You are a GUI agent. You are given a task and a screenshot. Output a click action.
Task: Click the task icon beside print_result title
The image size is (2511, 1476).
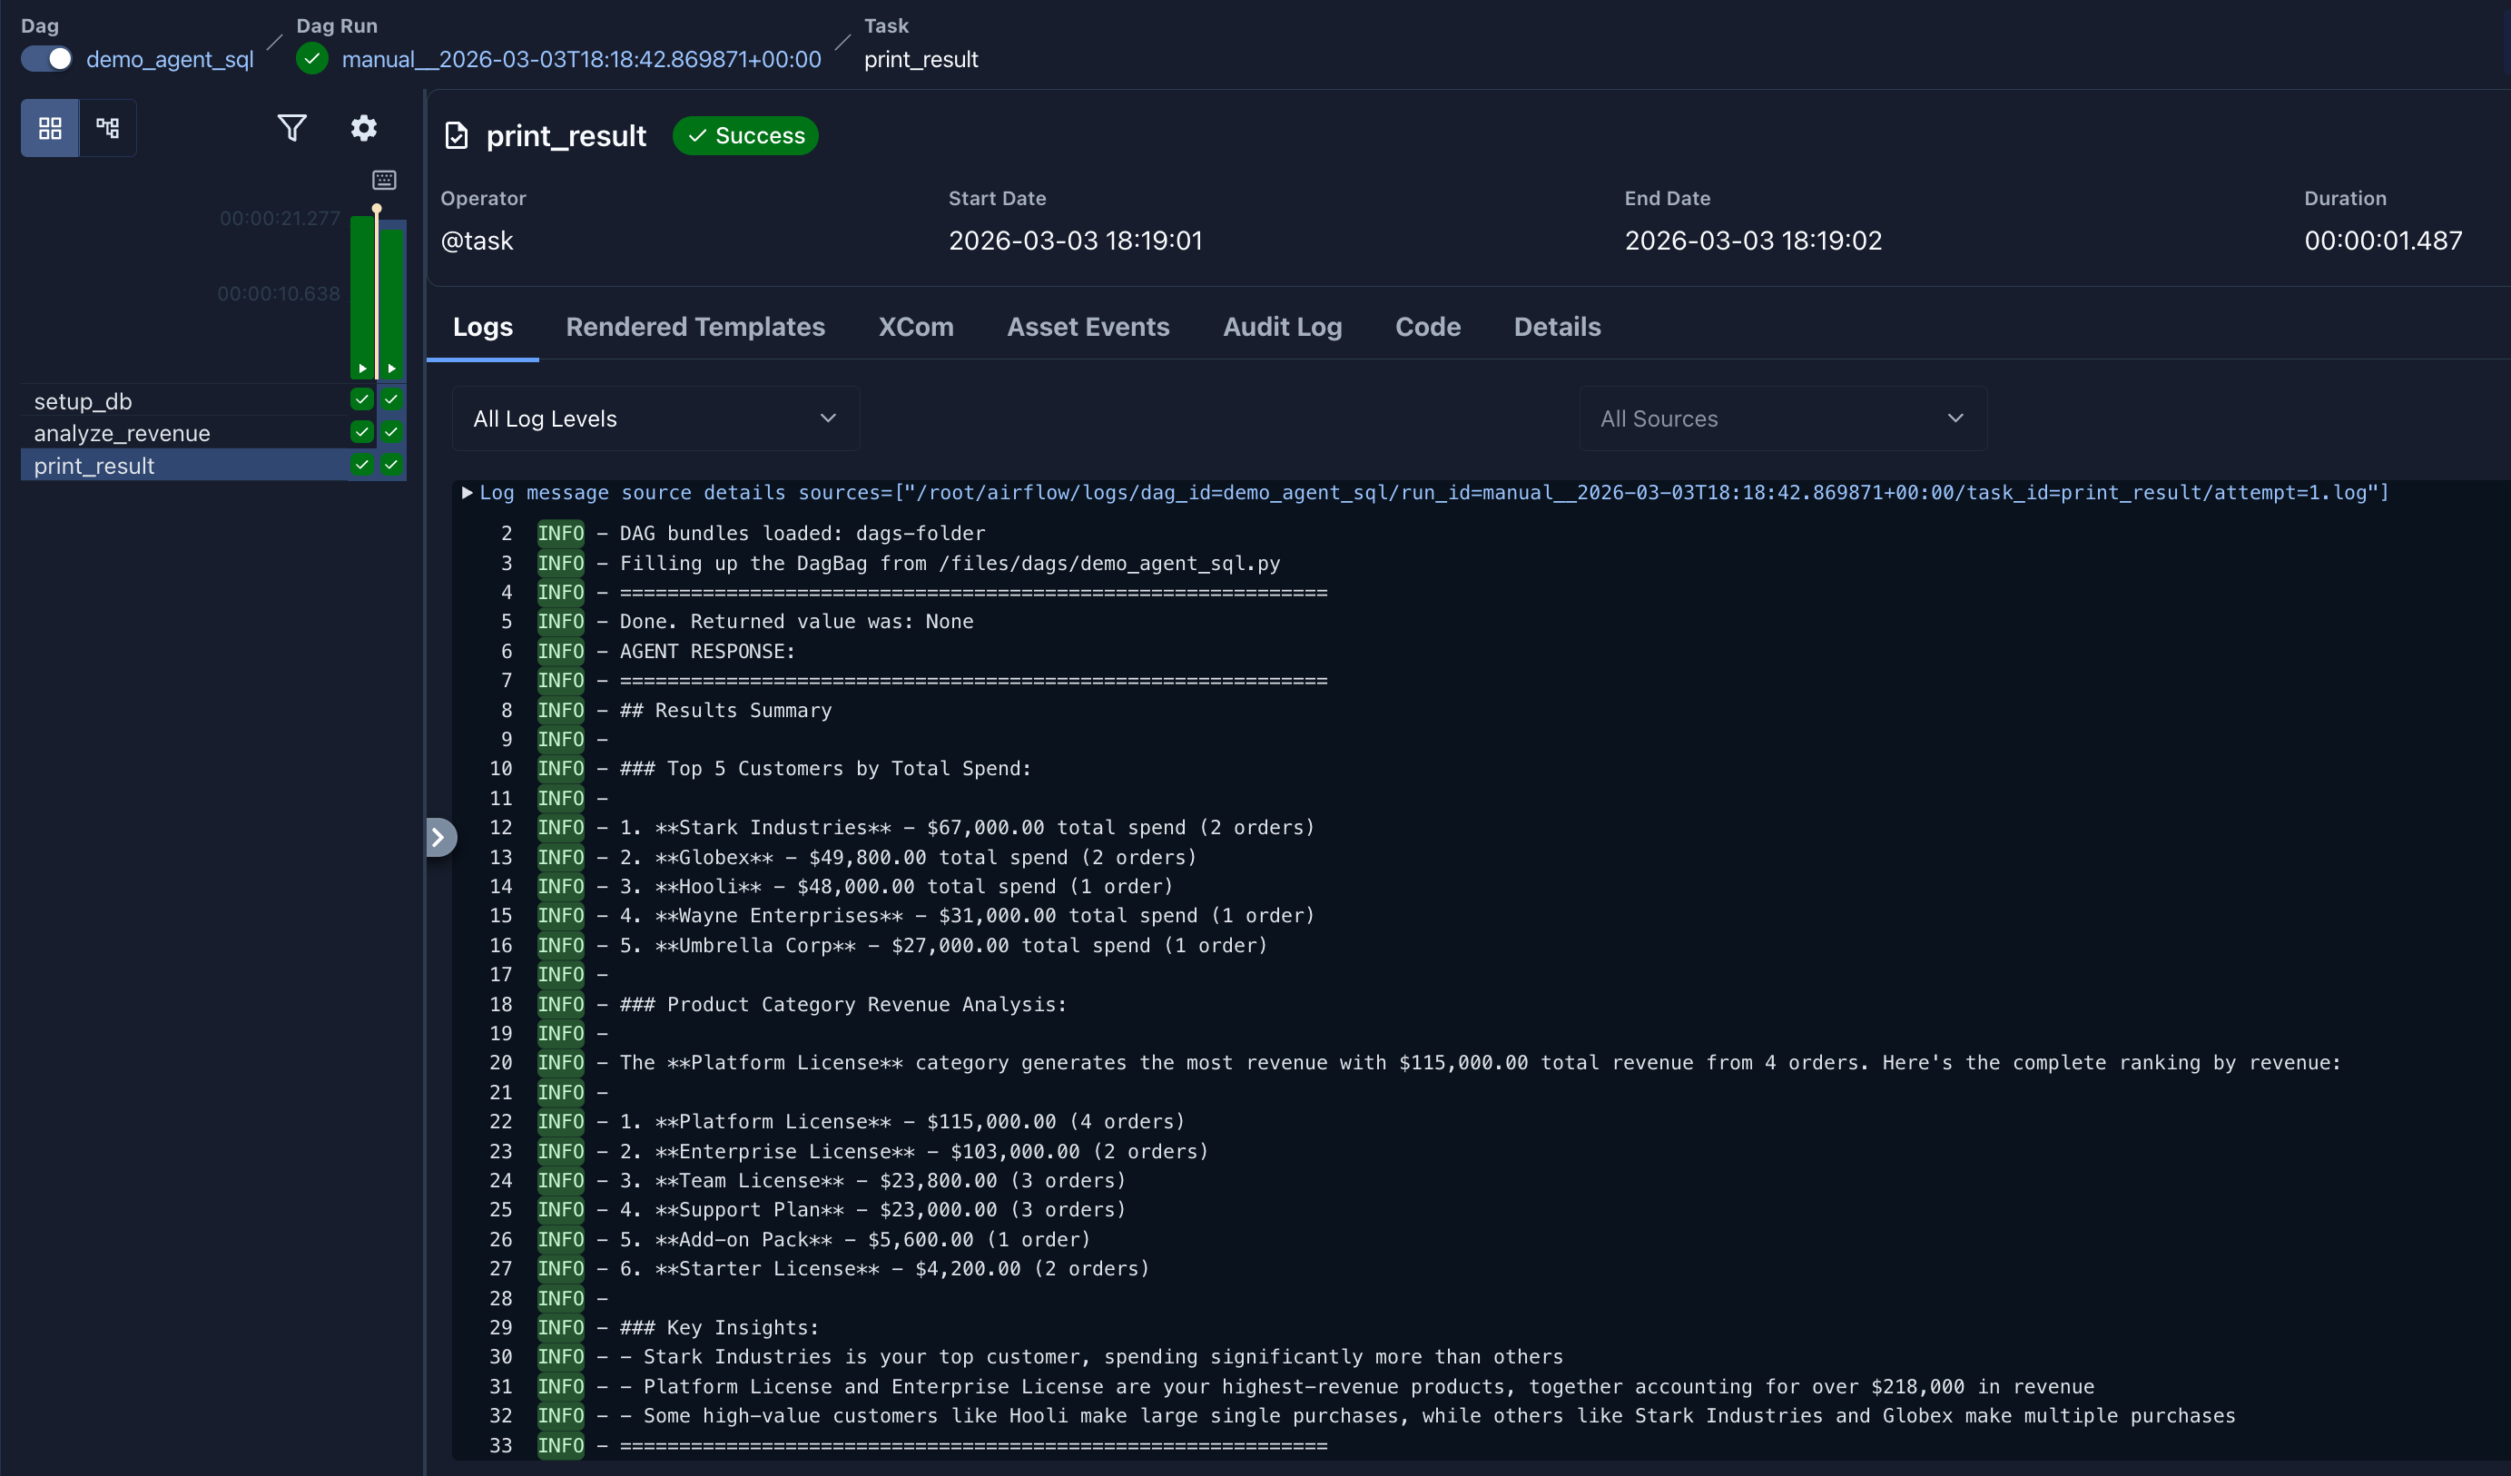(456, 135)
